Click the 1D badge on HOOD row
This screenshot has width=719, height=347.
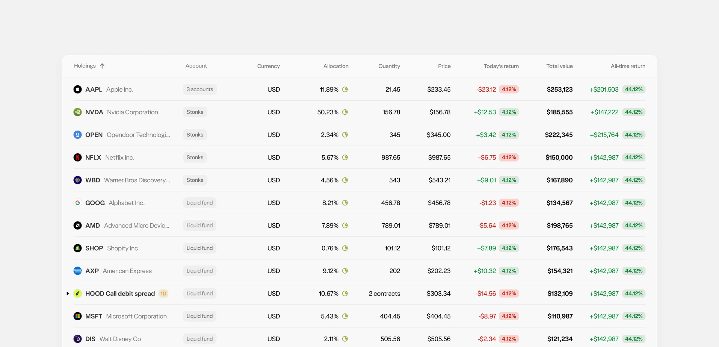[163, 293]
